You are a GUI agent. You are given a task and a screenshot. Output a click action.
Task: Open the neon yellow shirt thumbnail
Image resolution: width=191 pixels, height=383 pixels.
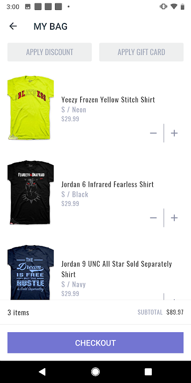pyautogui.click(x=31, y=108)
